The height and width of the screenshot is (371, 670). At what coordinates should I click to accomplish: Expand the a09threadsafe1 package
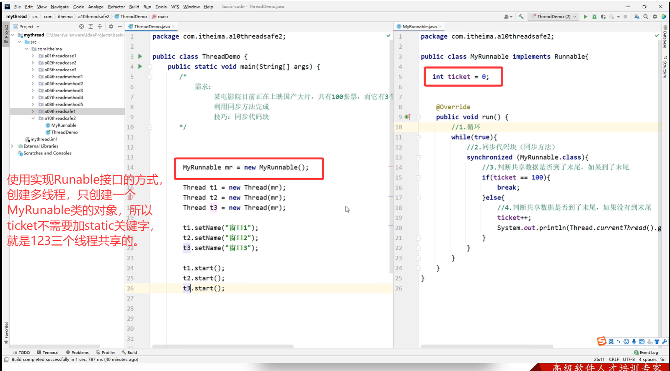click(33, 112)
